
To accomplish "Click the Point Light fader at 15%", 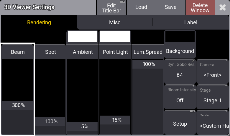I will [115, 120].
